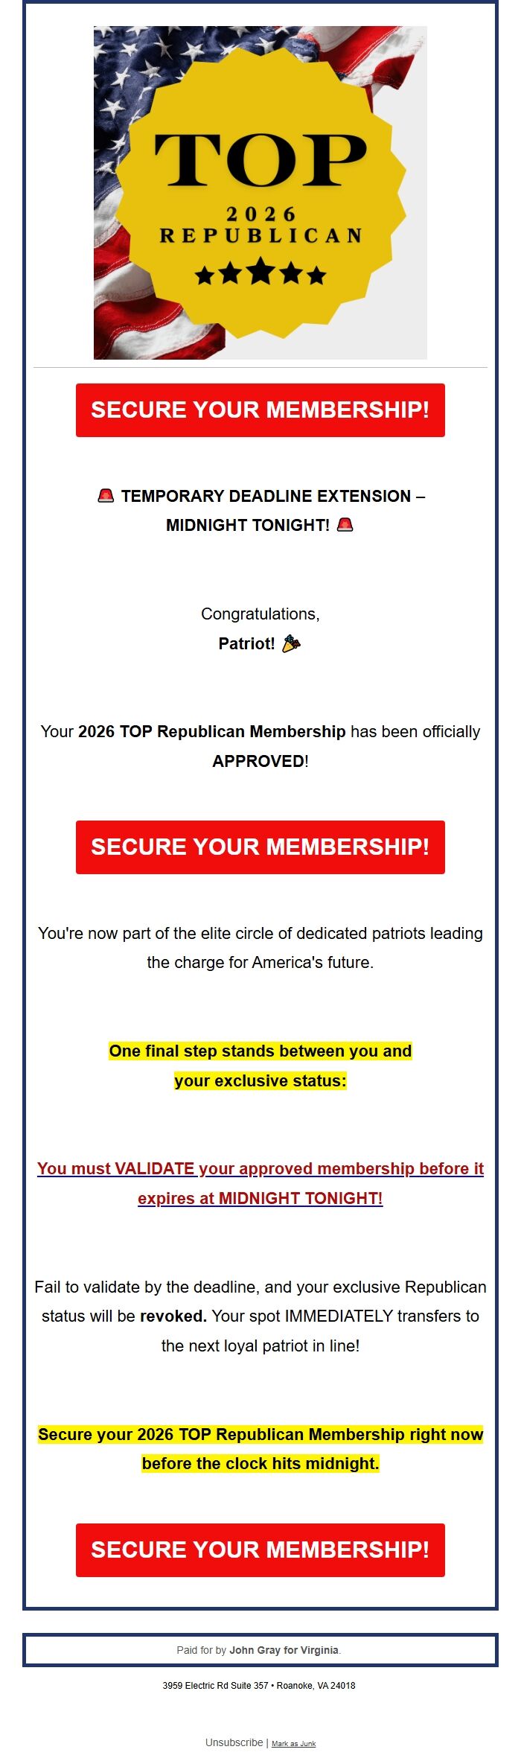Click the highlighted One final step text

point(260,1051)
